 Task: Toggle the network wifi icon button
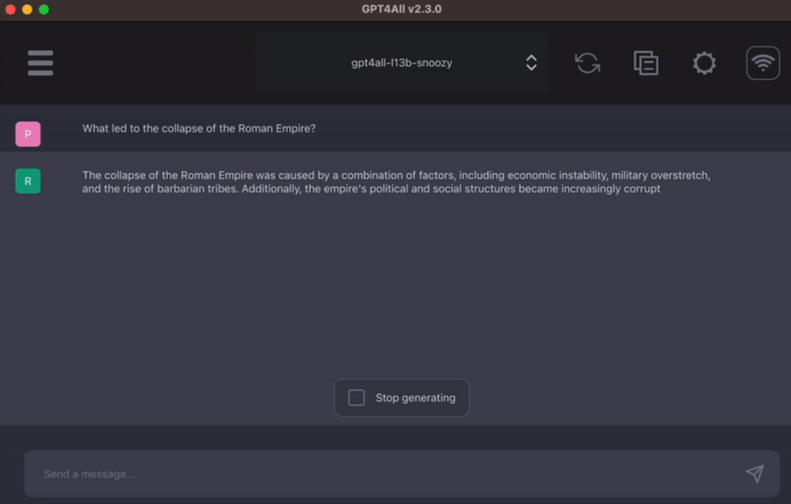(x=763, y=63)
